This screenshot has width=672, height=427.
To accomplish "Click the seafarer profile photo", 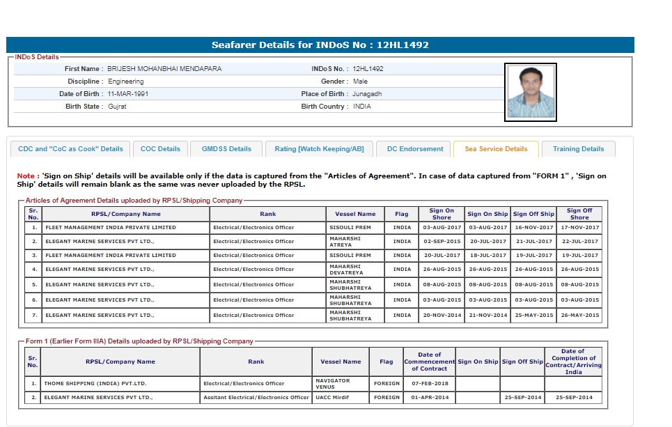I will [530, 92].
